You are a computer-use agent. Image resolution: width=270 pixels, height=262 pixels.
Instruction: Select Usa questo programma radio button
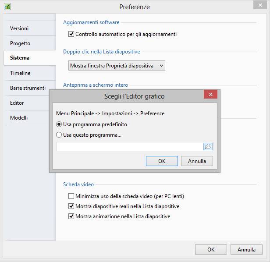(x=59, y=135)
